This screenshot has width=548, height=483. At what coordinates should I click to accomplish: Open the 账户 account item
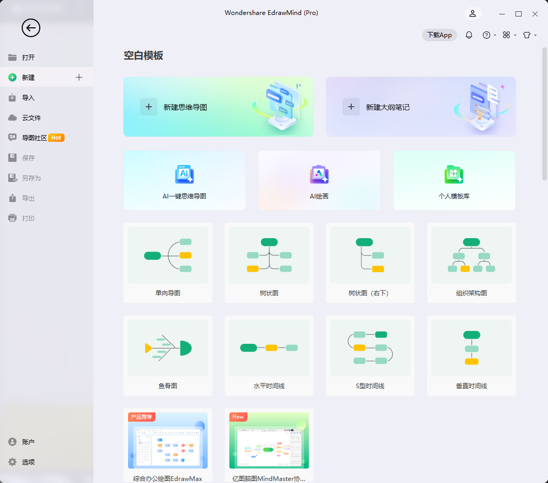[x=46, y=442]
